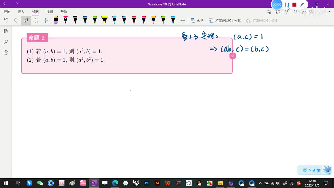Go back with the title bar arrow
The image size is (334, 188).
pos(5,4)
